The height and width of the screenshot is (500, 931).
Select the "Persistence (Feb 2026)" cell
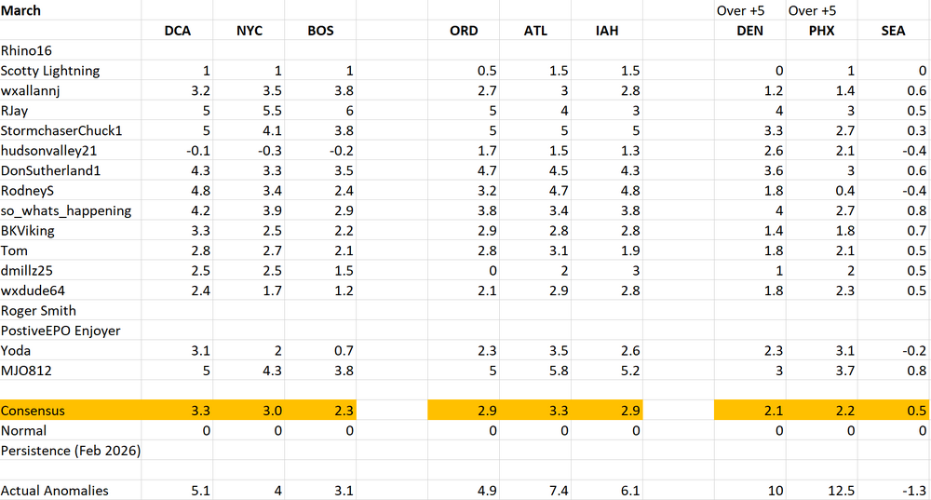(73, 451)
